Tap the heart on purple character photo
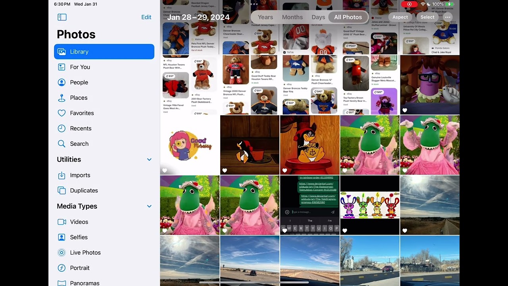 pyautogui.click(x=405, y=110)
